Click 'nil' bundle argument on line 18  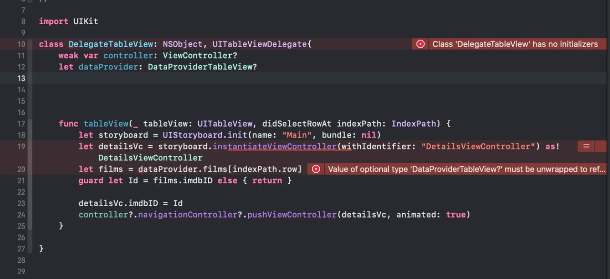[x=369, y=135]
